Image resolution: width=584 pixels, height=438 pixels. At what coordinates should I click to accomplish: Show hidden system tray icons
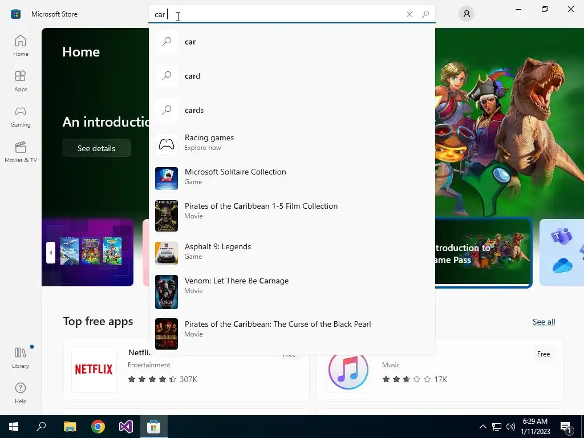click(482, 427)
